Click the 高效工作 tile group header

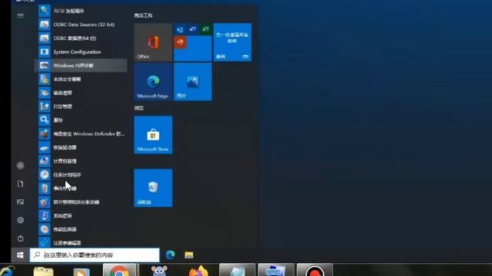coord(144,15)
